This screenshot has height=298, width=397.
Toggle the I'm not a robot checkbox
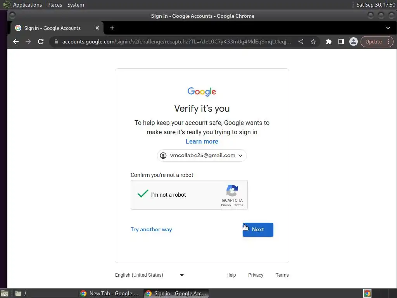click(143, 194)
